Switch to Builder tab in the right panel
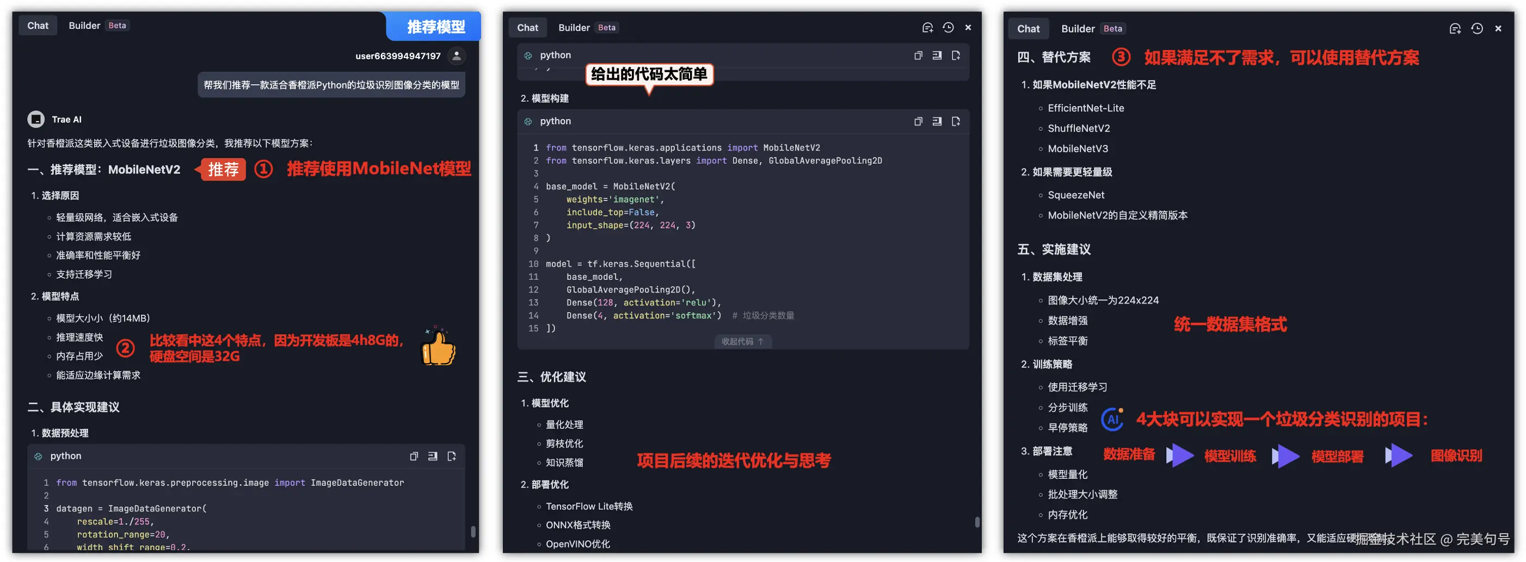Image resolution: width=1526 pixels, height=562 pixels. click(1093, 28)
